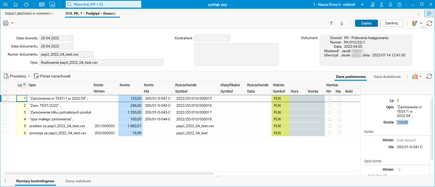Toggle the select-all header checkbox

click(4, 92)
